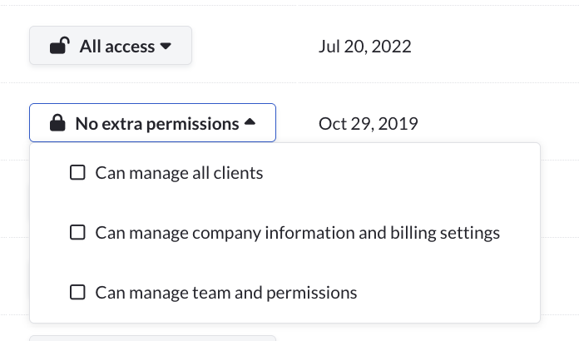
Task: Click the closed padlock icon on permissions button
Action: pos(57,124)
